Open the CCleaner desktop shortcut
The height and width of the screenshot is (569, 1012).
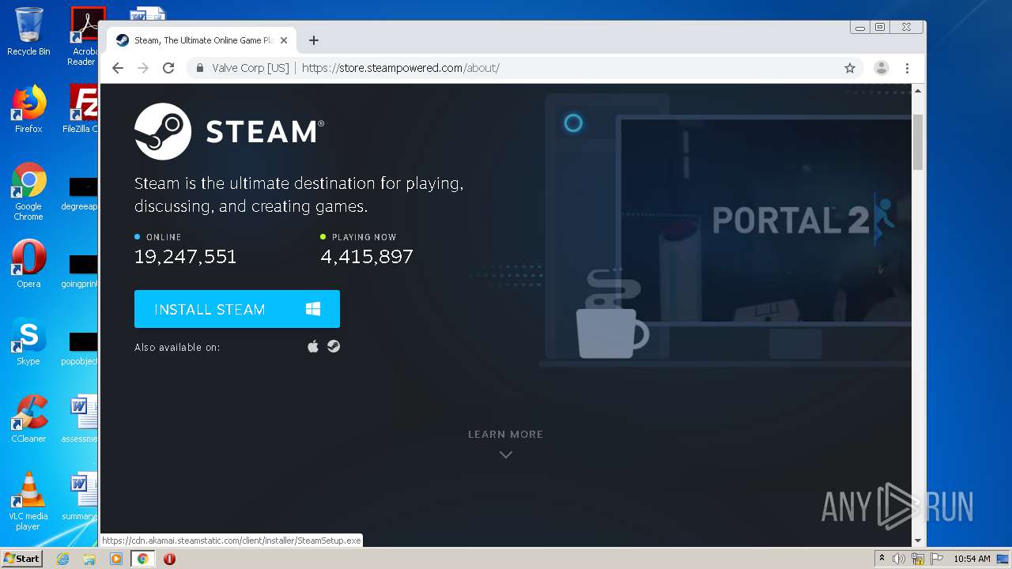[x=28, y=419]
